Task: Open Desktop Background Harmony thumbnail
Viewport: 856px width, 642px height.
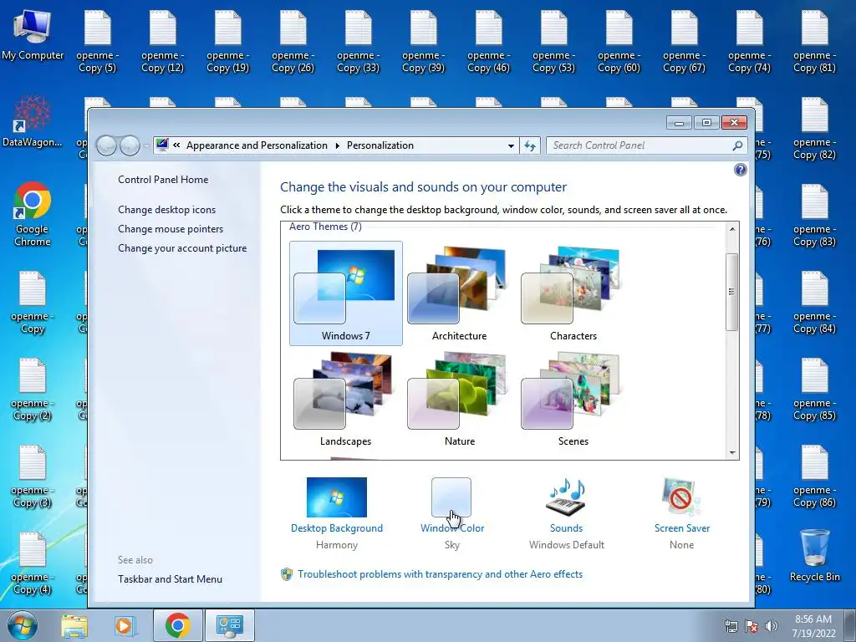Action: point(336,497)
